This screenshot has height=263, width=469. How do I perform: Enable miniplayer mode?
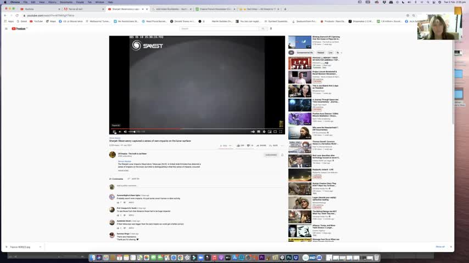click(x=270, y=131)
